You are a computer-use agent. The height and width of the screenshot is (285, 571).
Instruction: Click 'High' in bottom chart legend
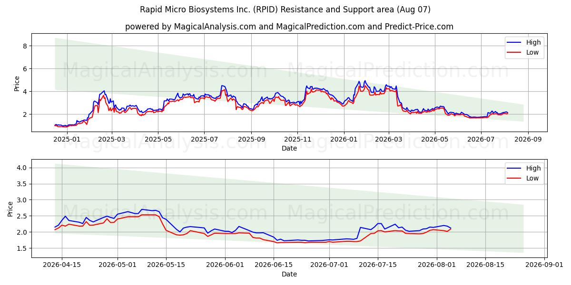pyautogui.click(x=533, y=168)
